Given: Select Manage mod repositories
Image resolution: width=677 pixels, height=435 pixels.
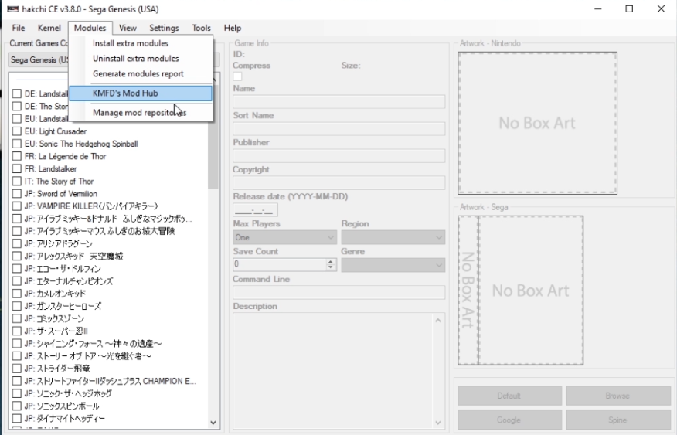Looking at the screenshot, I should pyautogui.click(x=141, y=113).
